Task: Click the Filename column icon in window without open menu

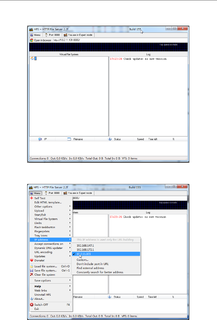Action: [x=69, y=139]
